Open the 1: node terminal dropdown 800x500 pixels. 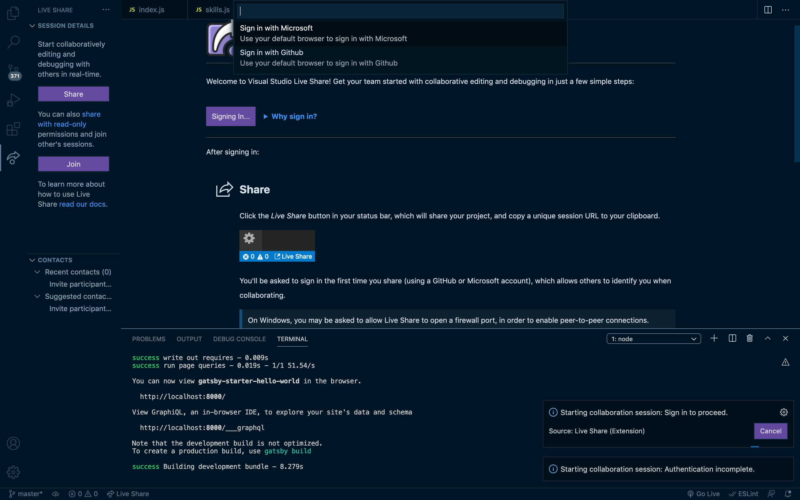click(654, 339)
